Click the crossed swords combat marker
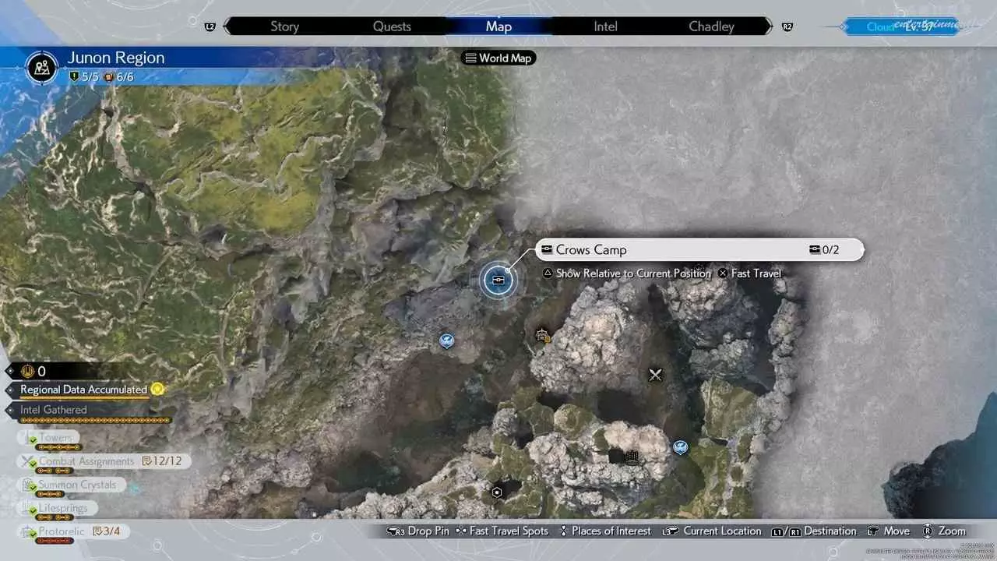 tap(655, 375)
